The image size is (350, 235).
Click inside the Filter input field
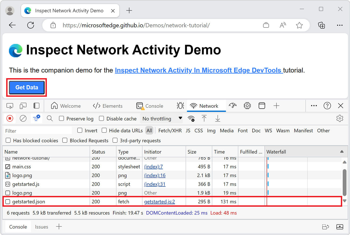click(38, 130)
